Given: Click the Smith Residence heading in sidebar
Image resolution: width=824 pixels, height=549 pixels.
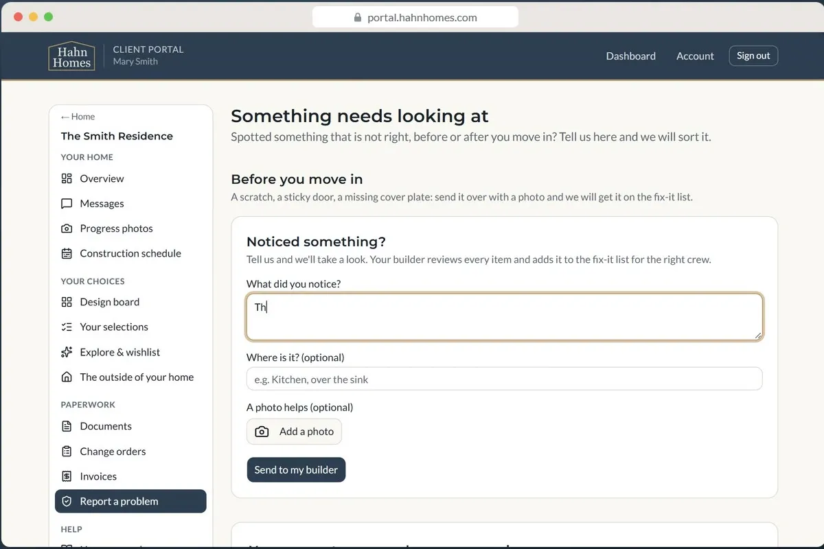Looking at the screenshot, I should pyautogui.click(x=117, y=136).
